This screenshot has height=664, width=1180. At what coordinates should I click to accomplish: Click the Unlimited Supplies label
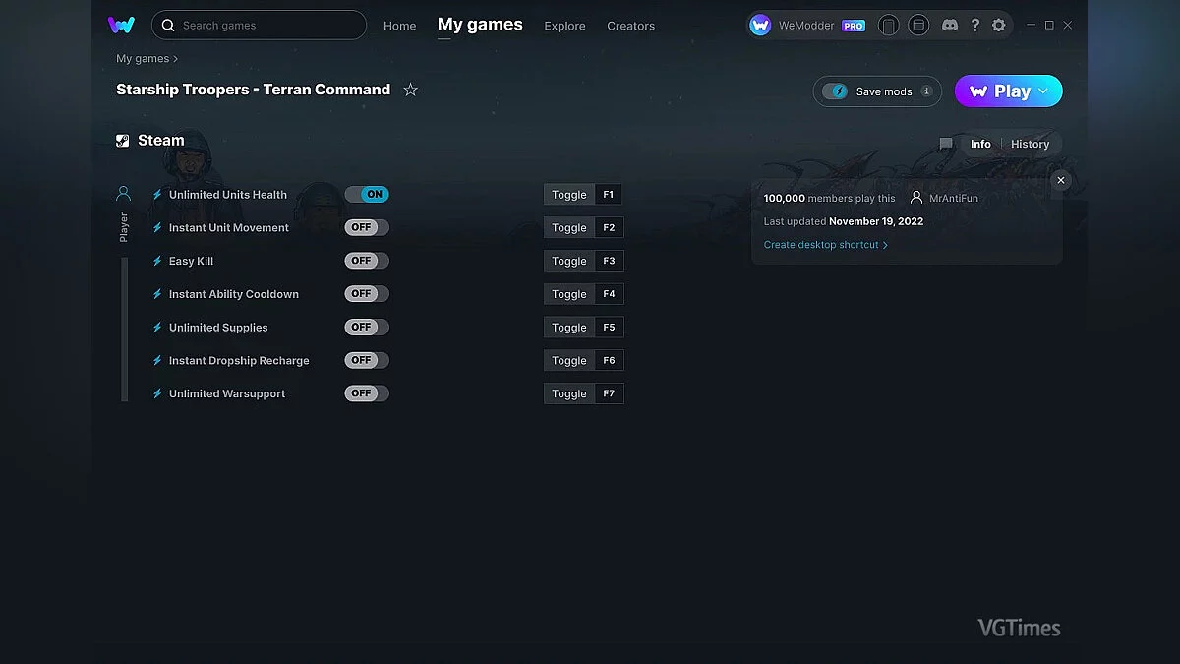[x=218, y=328]
